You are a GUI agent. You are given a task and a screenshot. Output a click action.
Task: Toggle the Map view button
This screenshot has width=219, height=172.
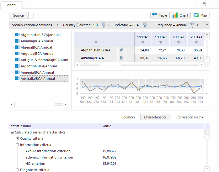[201, 15]
